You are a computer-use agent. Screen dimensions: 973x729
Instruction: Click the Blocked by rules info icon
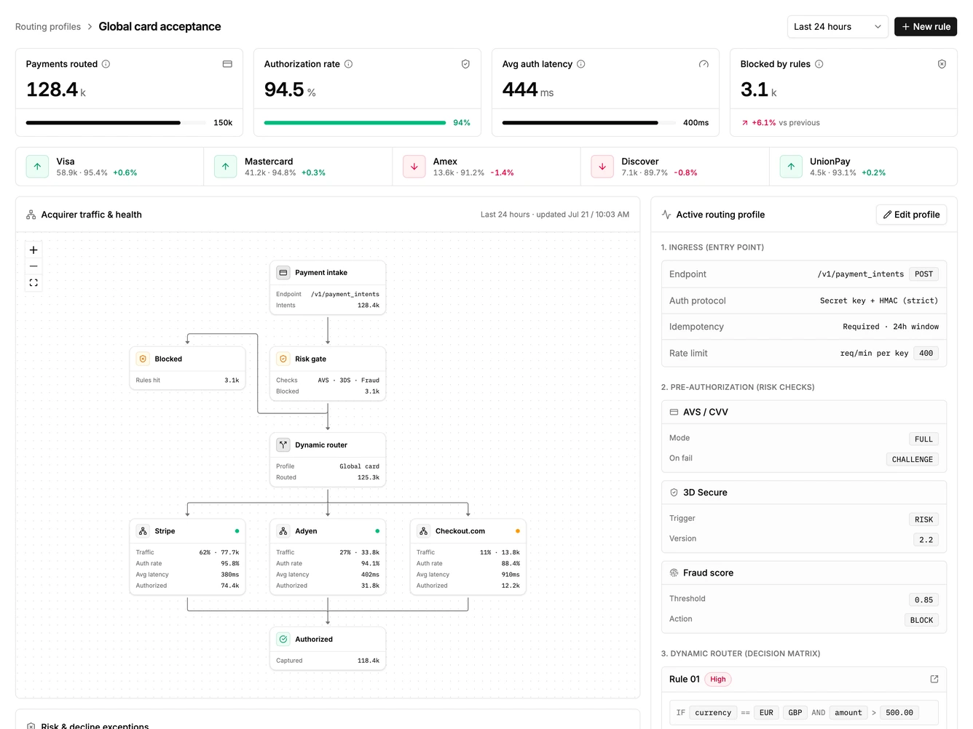(x=819, y=64)
